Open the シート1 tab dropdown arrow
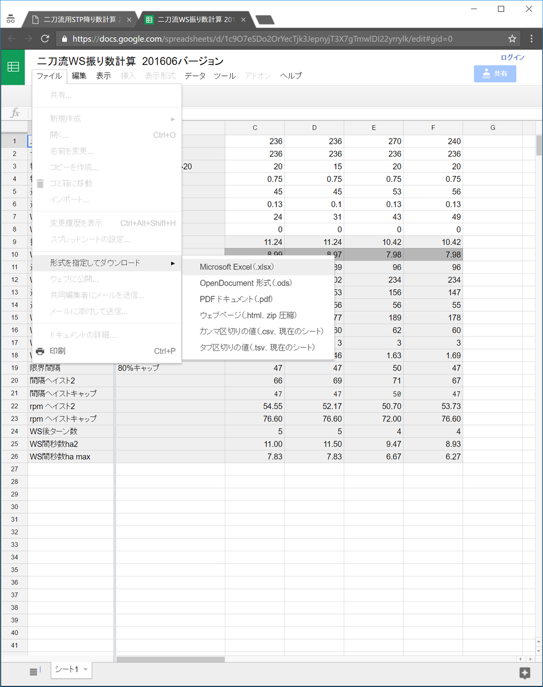 85,669
